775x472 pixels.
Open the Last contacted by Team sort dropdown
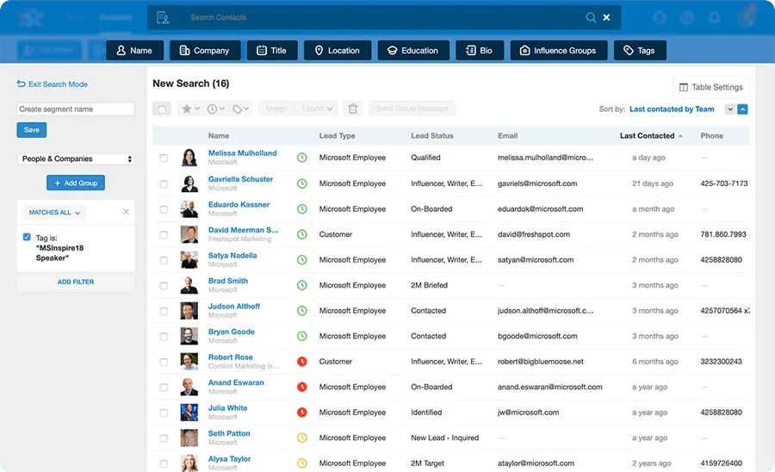[730, 109]
